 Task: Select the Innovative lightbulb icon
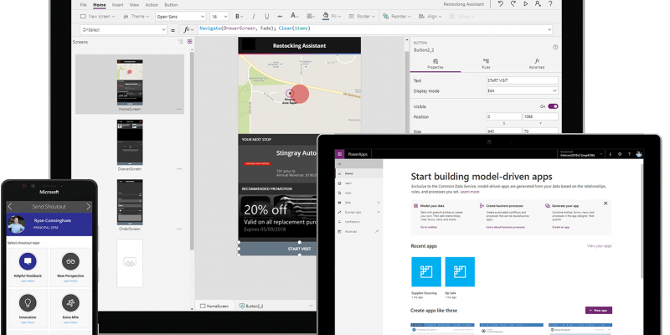click(x=28, y=302)
